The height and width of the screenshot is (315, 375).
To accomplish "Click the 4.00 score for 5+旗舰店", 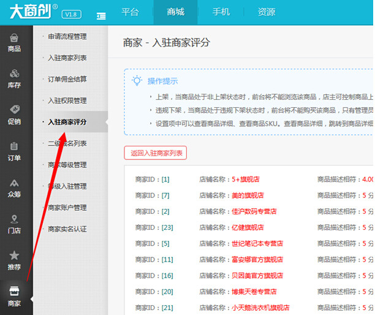I will 368,180.
